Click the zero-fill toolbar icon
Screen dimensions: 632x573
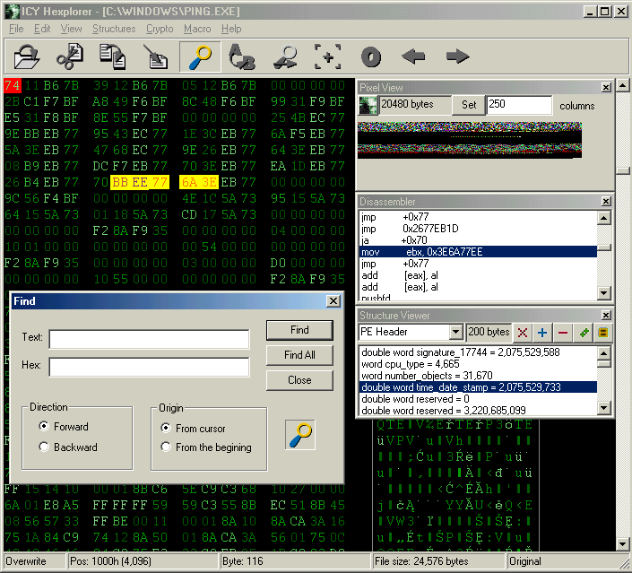coord(371,56)
